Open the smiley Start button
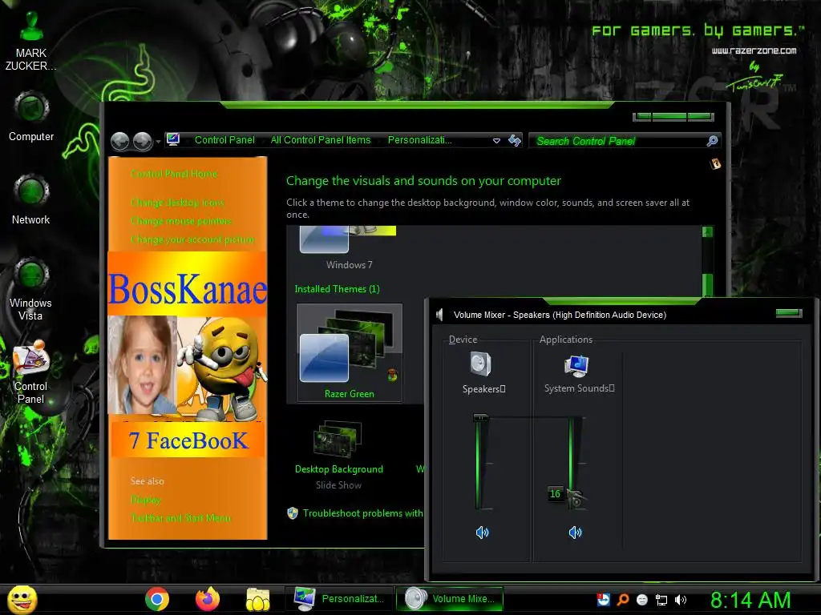Image resolution: width=821 pixels, height=615 pixels. 22,599
